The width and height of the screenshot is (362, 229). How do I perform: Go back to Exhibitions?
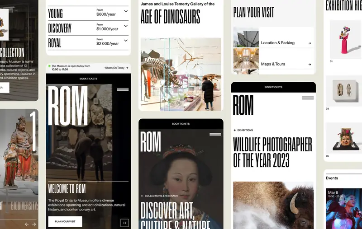(x=243, y=130)
